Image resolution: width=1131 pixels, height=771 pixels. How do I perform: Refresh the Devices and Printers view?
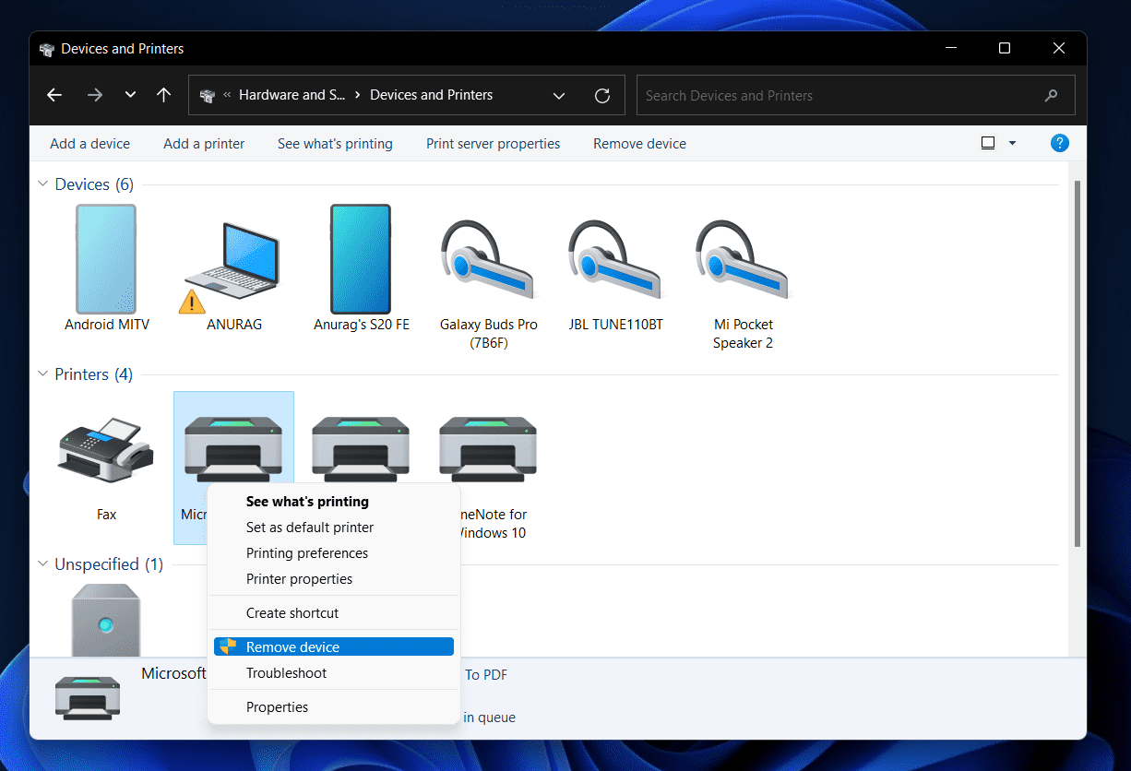tap(602, 95)
